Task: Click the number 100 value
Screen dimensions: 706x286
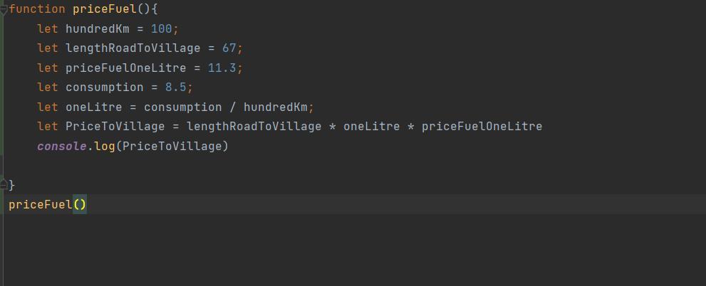Action: 161,29
